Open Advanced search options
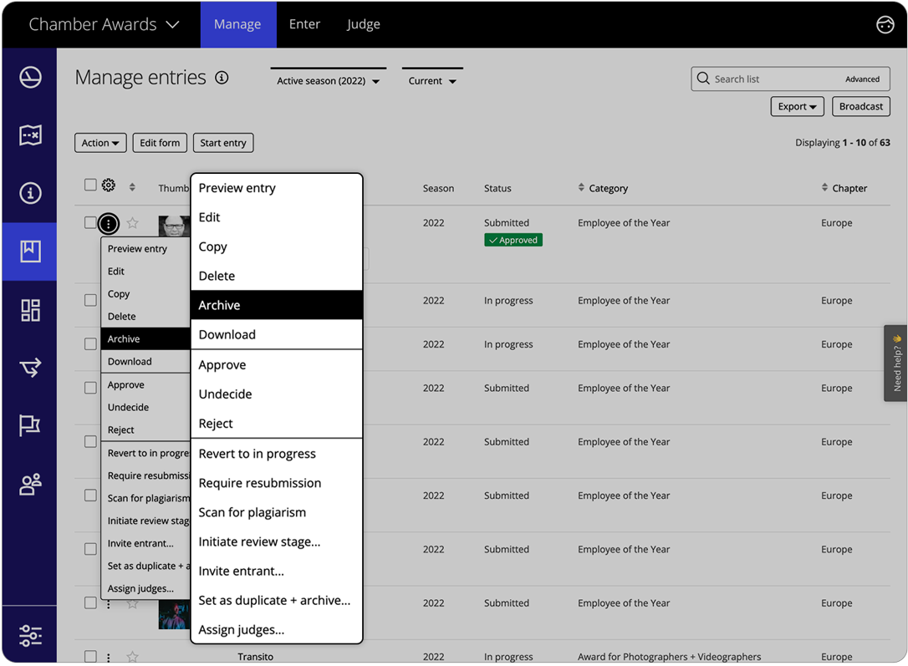 point(863,79)
